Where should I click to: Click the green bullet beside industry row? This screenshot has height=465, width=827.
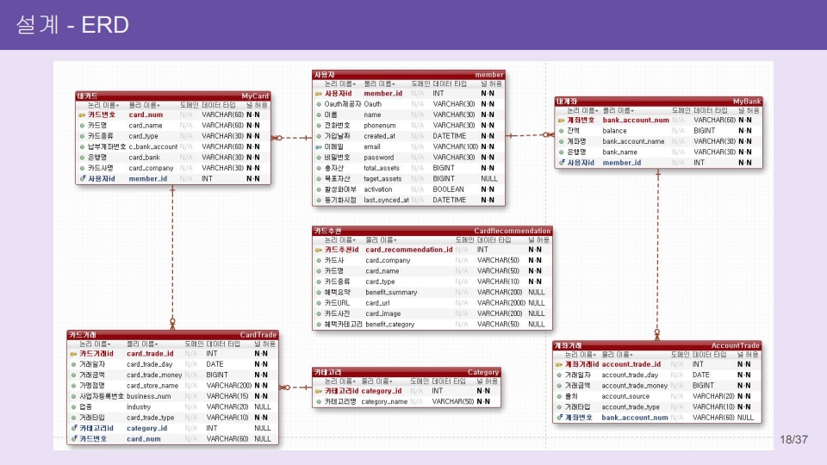click(73, 407)
